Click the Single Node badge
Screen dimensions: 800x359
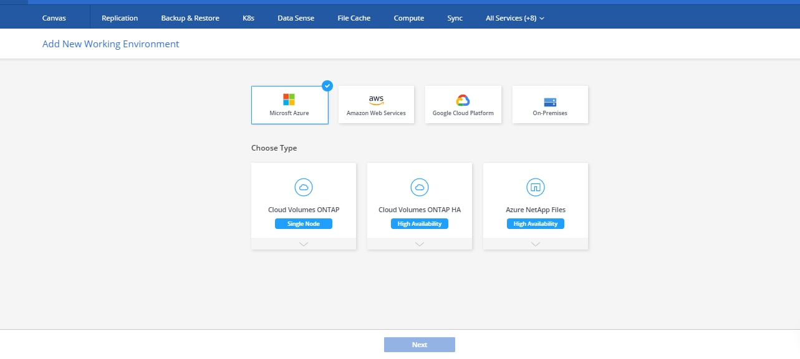point(304,224)
